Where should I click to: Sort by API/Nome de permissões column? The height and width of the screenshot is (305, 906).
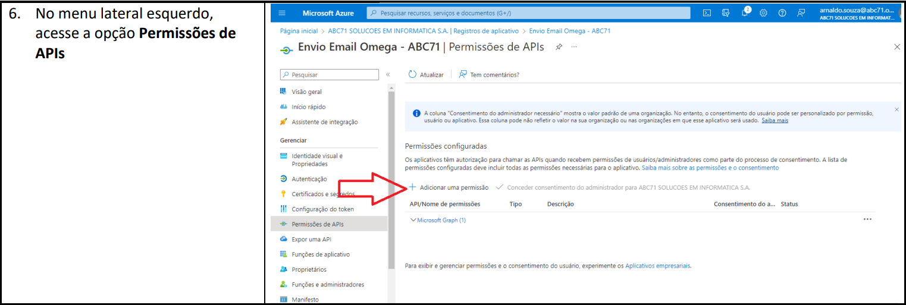pyautogui.click(x=445, y=204)
